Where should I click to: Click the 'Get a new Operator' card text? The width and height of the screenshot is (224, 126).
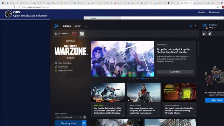(142, 111)
